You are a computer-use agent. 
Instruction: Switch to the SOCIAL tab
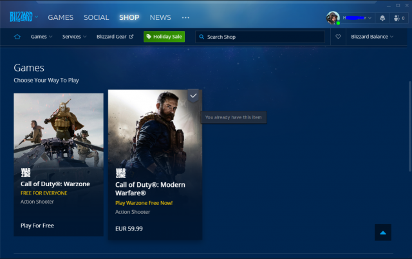coord(96,17)
